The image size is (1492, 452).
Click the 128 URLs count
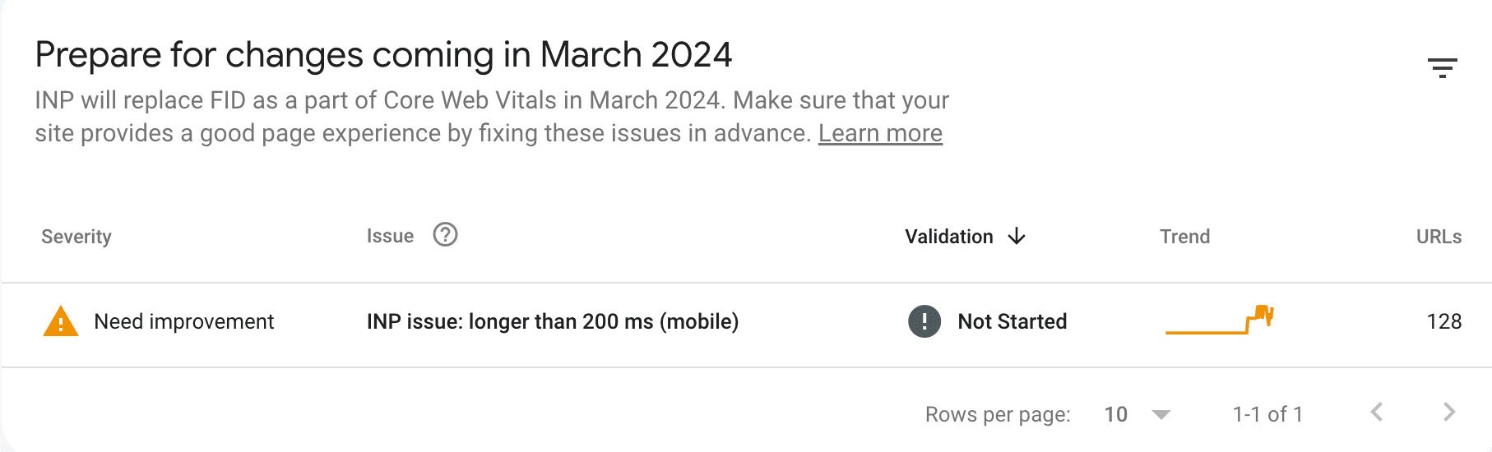click(x=1444, y=321)
